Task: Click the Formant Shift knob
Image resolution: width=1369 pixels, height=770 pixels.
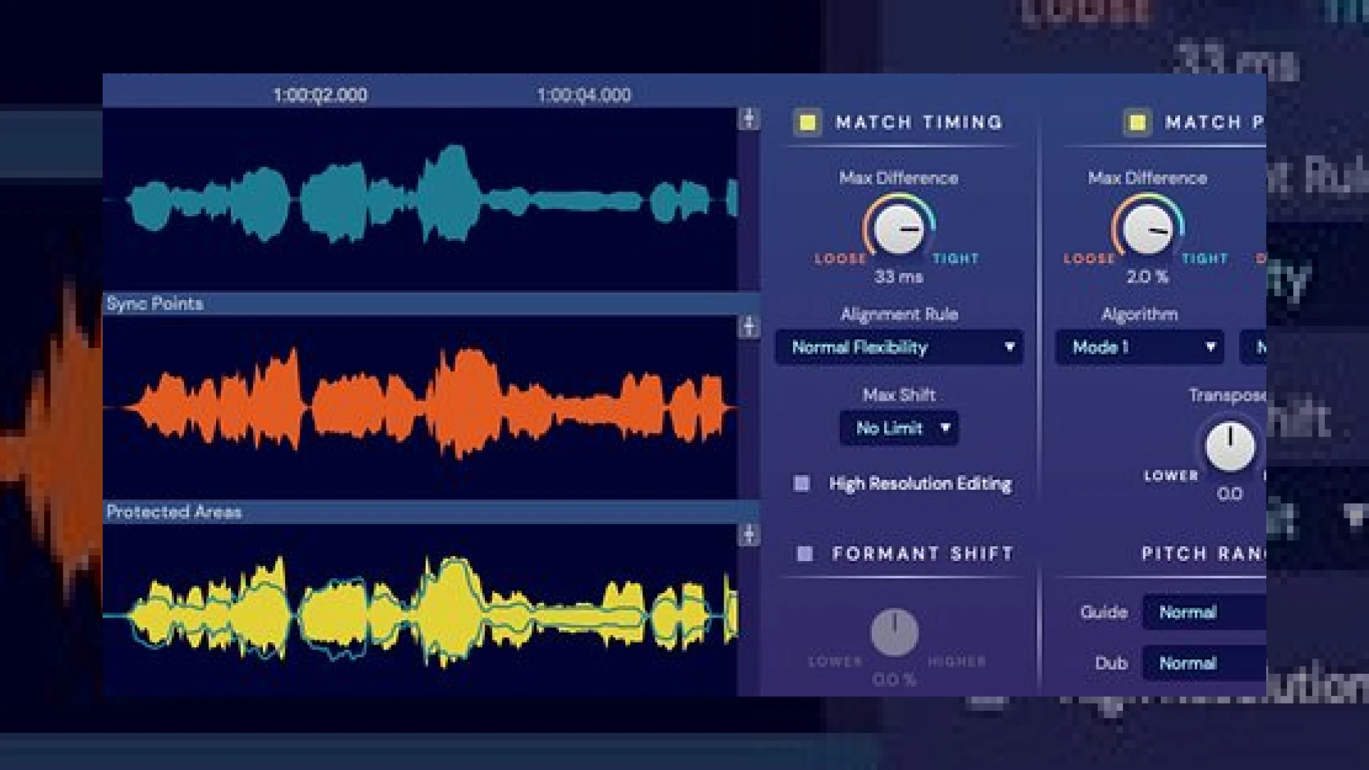Action: [894, 632]
